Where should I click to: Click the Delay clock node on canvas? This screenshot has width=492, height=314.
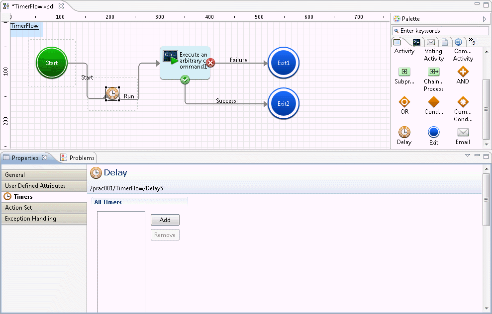coord(112,93)
